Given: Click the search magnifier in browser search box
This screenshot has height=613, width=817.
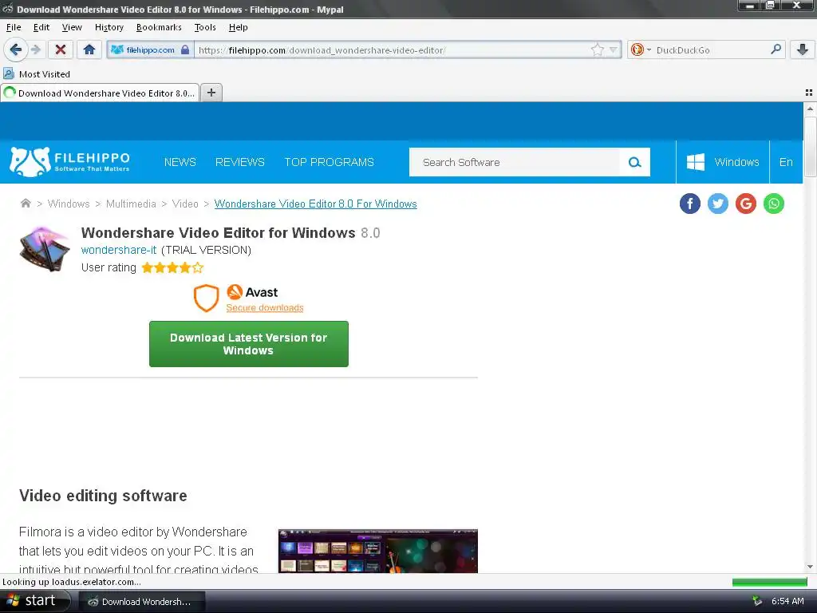Looking at the screenshot, I should (x=776, y=49).
